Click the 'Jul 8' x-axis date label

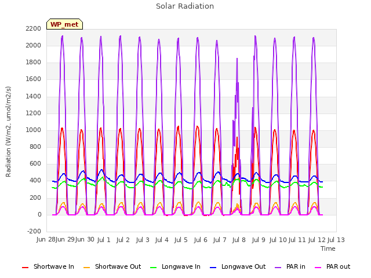pyautogui.click(x=239, y=240)
